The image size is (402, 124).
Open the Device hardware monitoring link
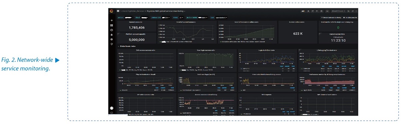pos(331,18)
